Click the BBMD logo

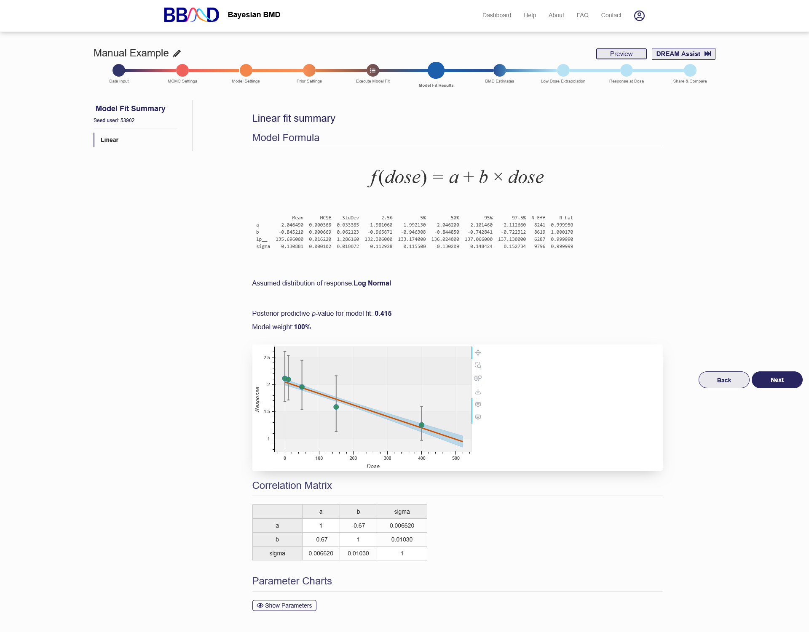[x=191, y=15]
